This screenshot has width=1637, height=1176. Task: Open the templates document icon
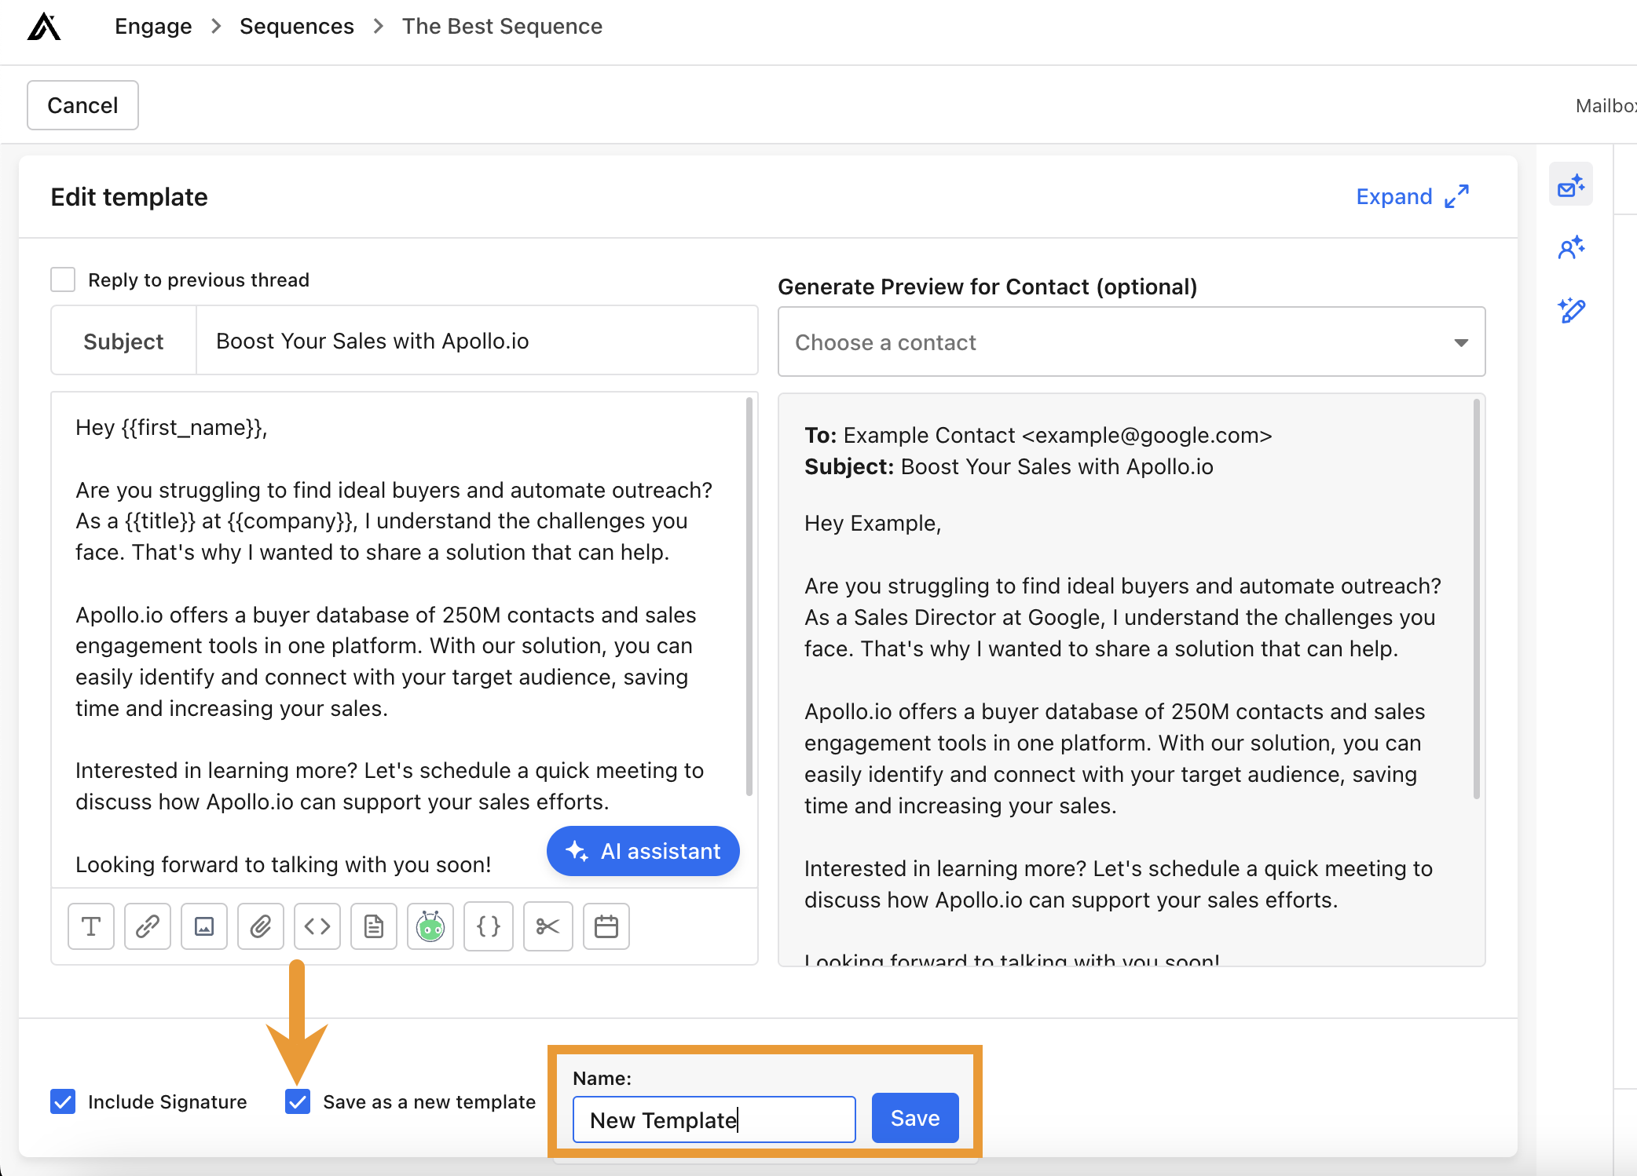(x=374, y=926)
